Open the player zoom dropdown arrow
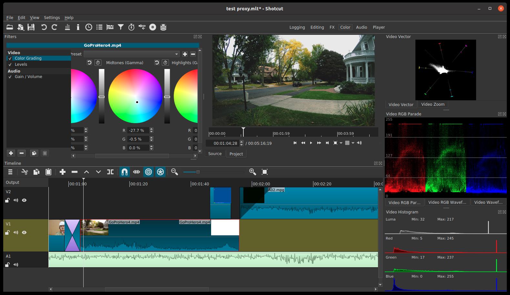This screenshot has height=295, width=510. [x=341, y=143]
